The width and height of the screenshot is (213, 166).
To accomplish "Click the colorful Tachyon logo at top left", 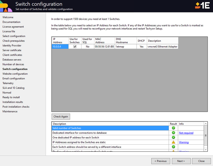I will [x=6, y=6].
